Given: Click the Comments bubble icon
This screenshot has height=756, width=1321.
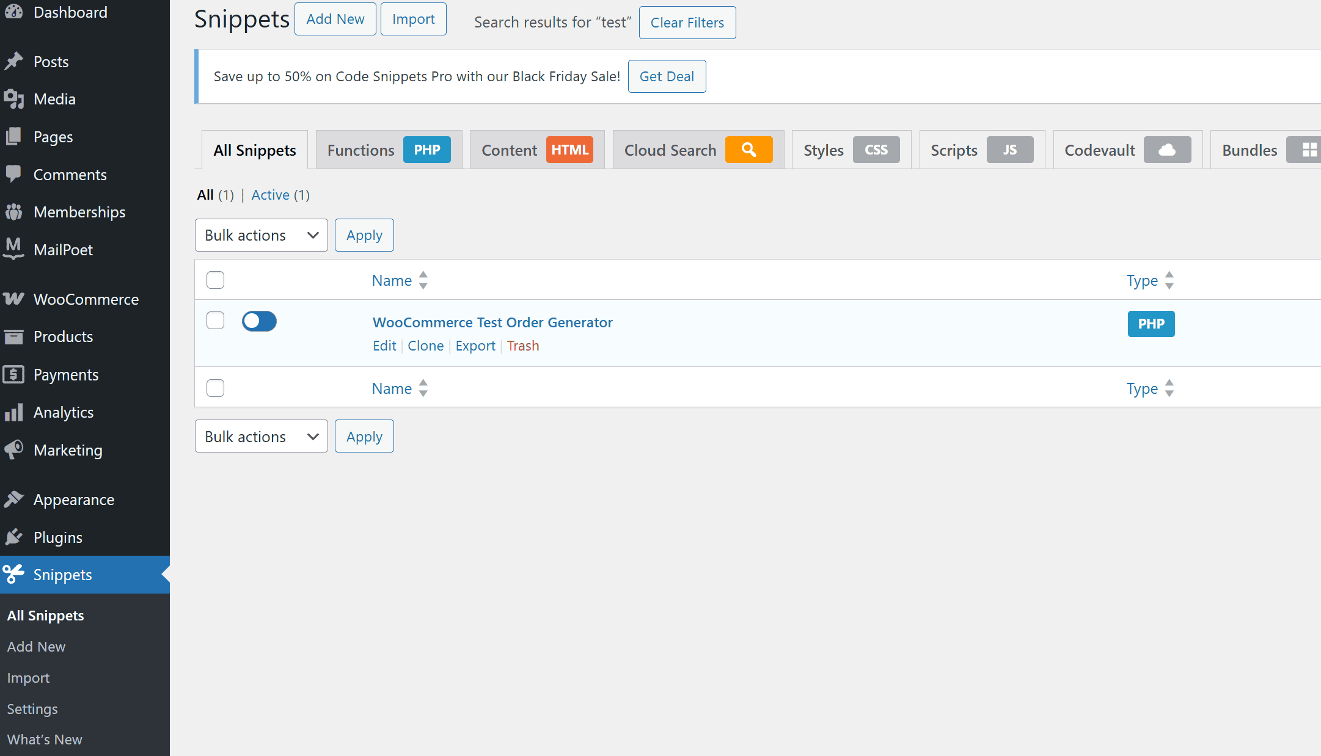Looking at the screenshot, I should coord(14,174).
